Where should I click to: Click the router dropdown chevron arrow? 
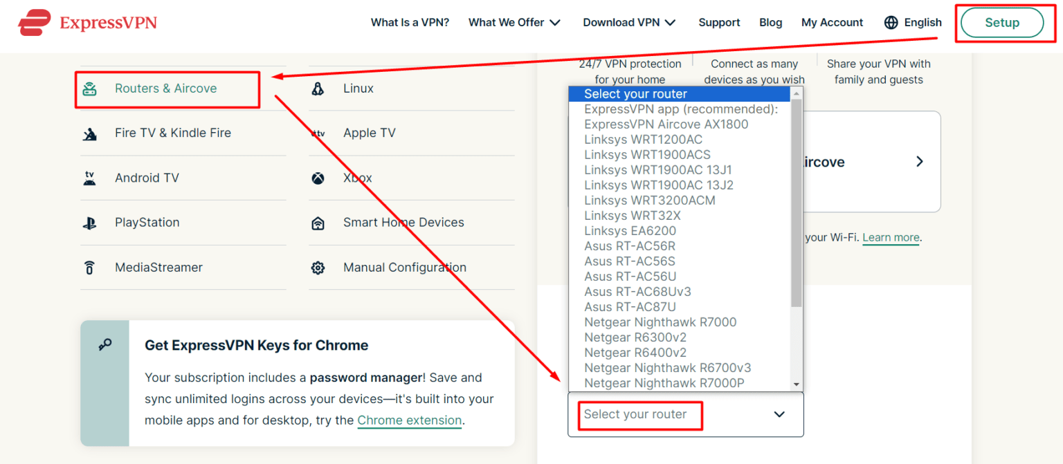point(779,414)
